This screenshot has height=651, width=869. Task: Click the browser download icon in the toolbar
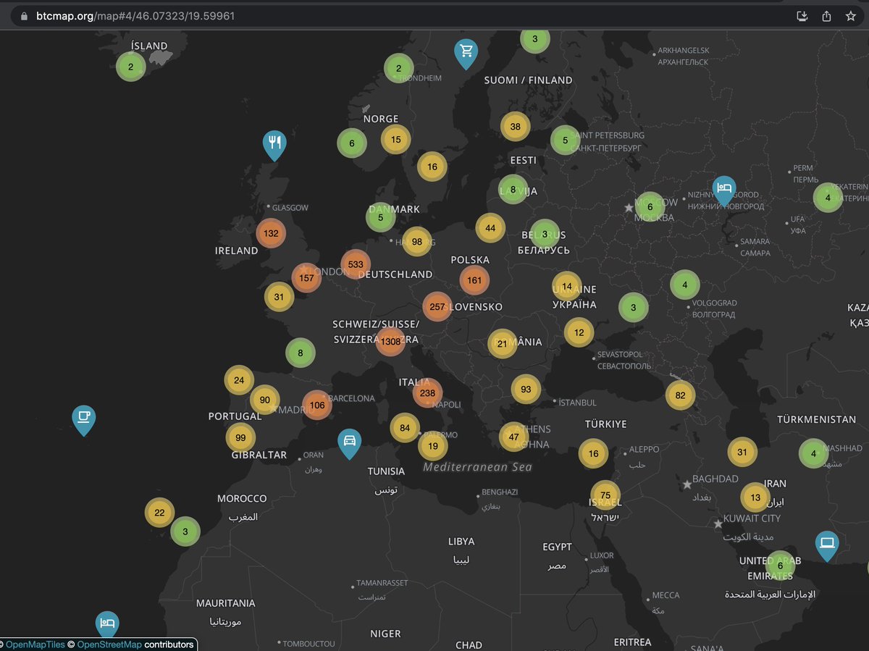coord(802,14)
